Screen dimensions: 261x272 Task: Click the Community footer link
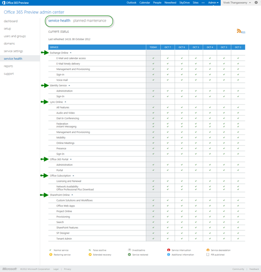238,269
